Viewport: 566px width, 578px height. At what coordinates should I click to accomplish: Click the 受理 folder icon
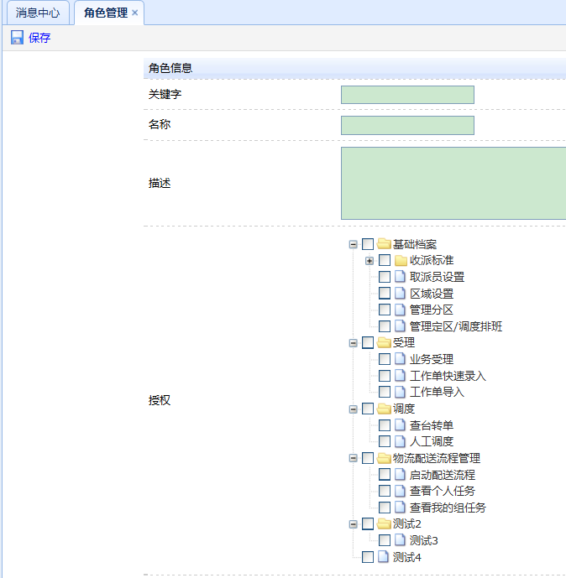pyautogui.click(x=384, y=342)
